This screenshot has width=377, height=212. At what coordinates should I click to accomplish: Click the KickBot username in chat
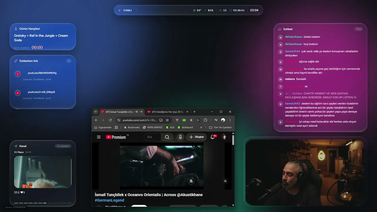tap(297, 94)
